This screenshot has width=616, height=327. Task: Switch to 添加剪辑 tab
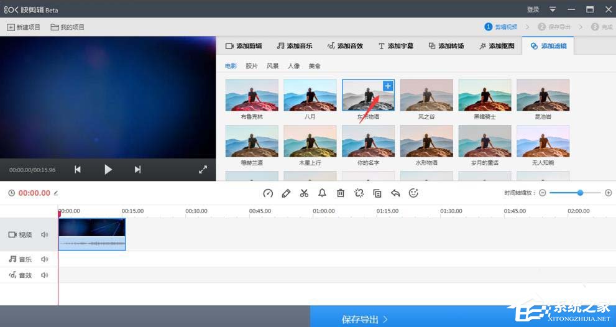244,46
